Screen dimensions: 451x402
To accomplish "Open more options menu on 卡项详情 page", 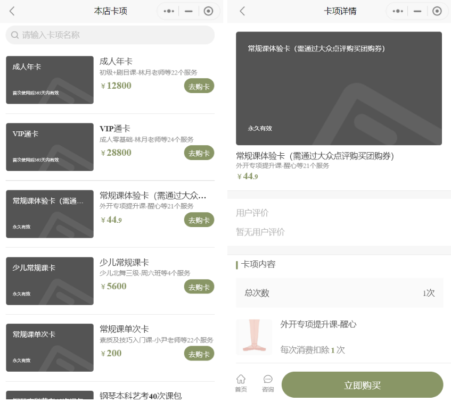I will pos(398,11).
